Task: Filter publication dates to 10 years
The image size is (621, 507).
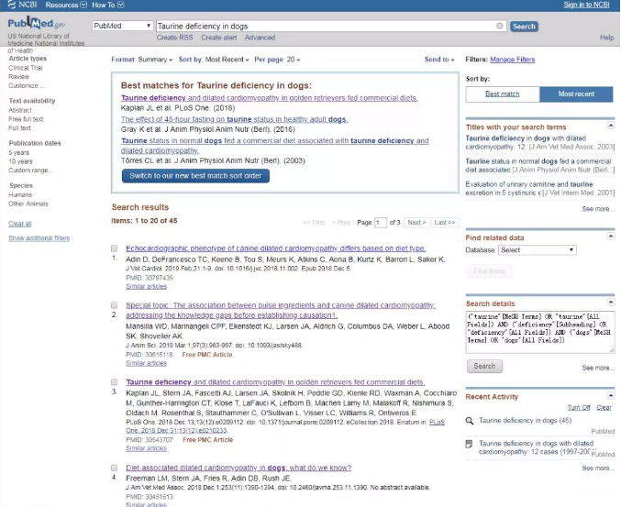Action: pos(20,161)
